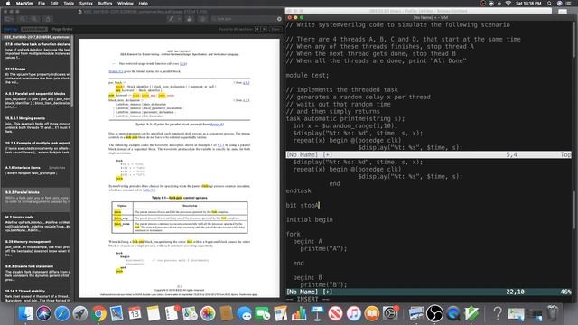Open OBS Studio from the Dock
This screenshot has width=578, height=325.
pos(434,313)
